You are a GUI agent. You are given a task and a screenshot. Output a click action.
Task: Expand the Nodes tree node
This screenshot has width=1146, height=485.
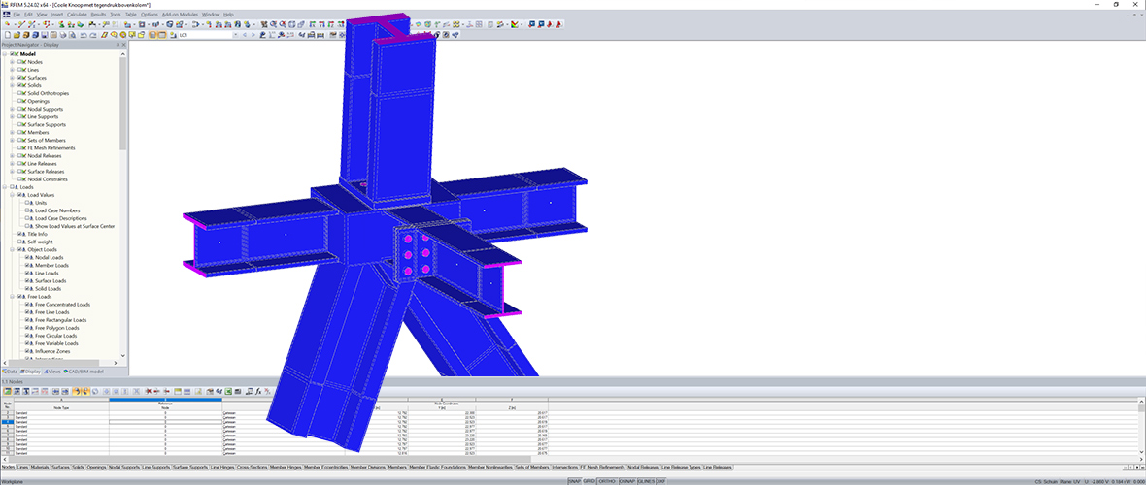click(x=12, y=62)
